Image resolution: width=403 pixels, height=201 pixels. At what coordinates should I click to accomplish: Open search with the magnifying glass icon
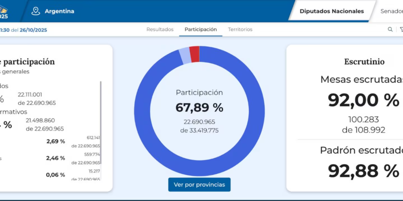(390, 29)
